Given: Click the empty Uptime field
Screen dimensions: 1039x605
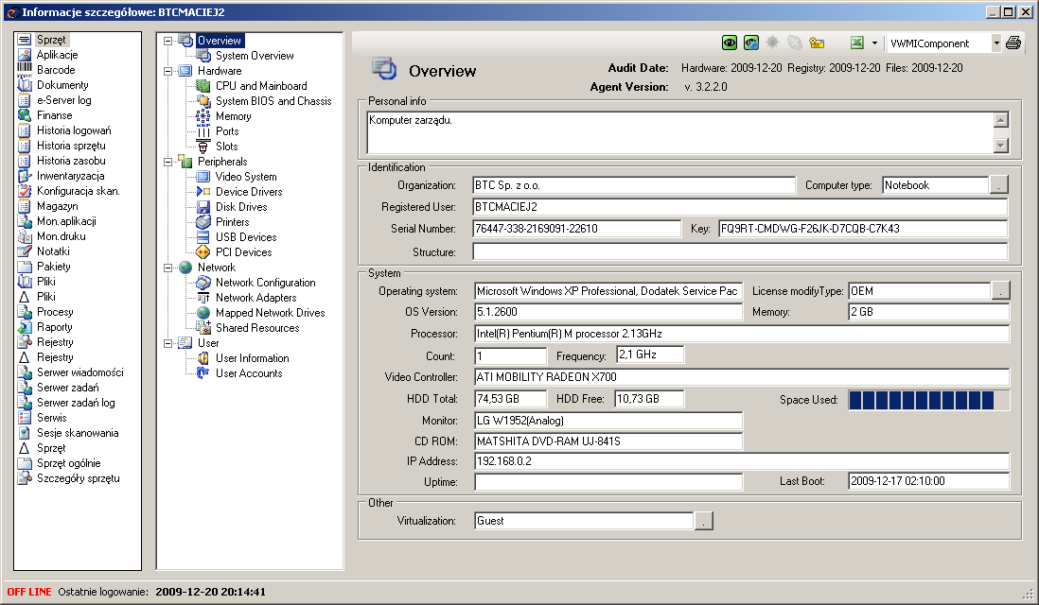Looking at the screenshot, I should pyautogui.click(x=608, y=482).
